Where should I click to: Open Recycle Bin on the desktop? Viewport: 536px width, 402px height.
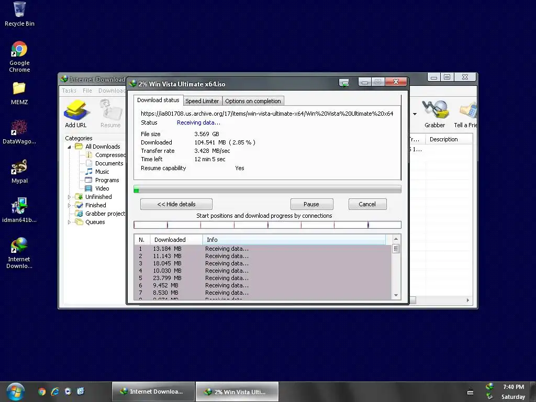[19, 14]
